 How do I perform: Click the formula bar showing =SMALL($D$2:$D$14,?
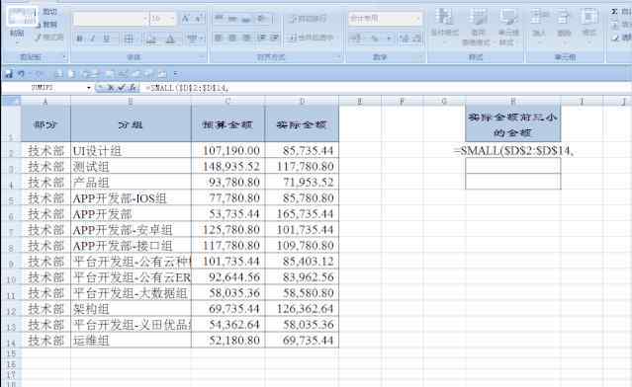tap(387, 88)
